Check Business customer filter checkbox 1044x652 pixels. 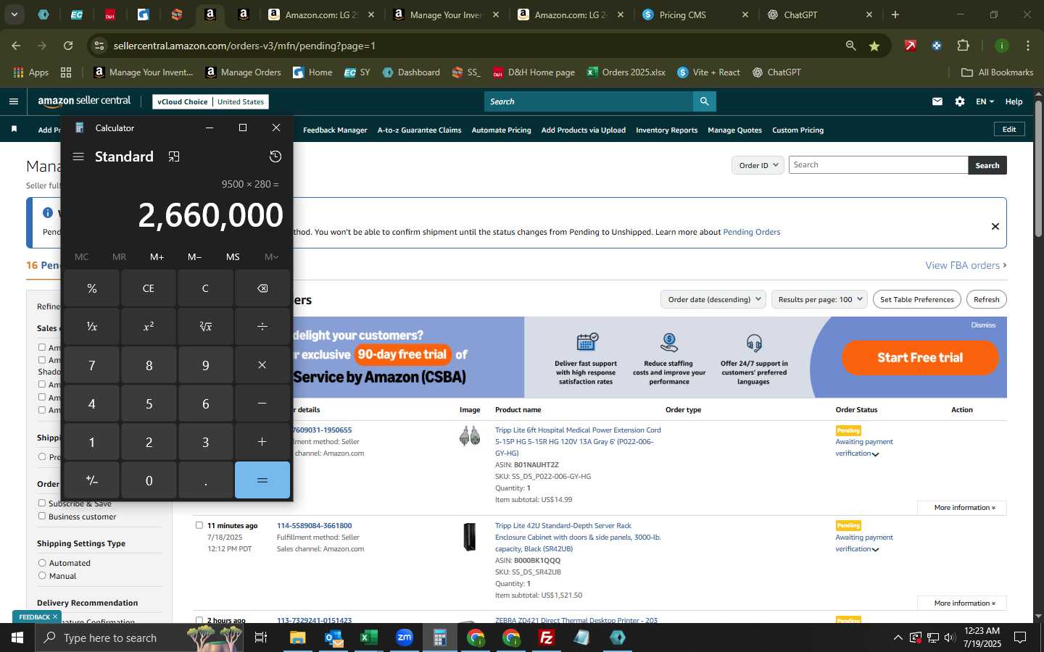42,516
